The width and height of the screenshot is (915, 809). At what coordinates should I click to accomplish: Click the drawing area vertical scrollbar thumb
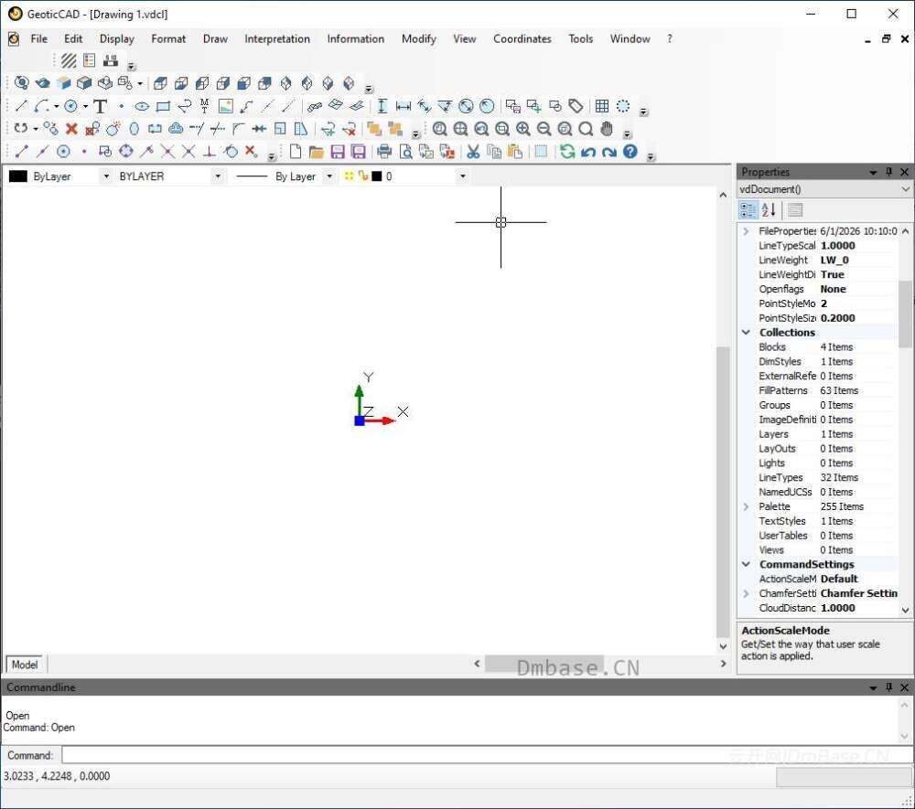pos(723,493)
